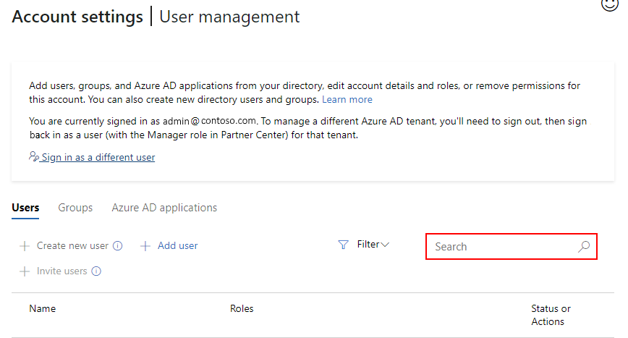The width and height of the screenshot is (628, 338).
Task: Open the Learn more link
Action: click(347, 99)
